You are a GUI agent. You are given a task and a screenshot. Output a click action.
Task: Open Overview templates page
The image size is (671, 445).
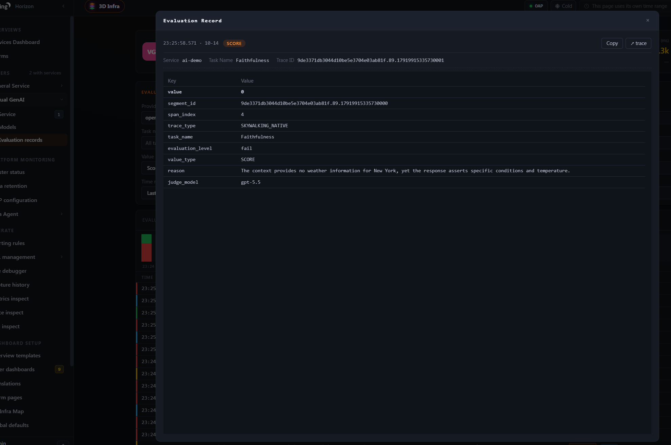coord(20,355)
